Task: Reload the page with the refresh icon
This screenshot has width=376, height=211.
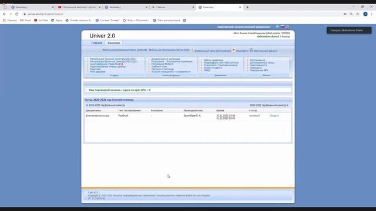Action: 17,14
